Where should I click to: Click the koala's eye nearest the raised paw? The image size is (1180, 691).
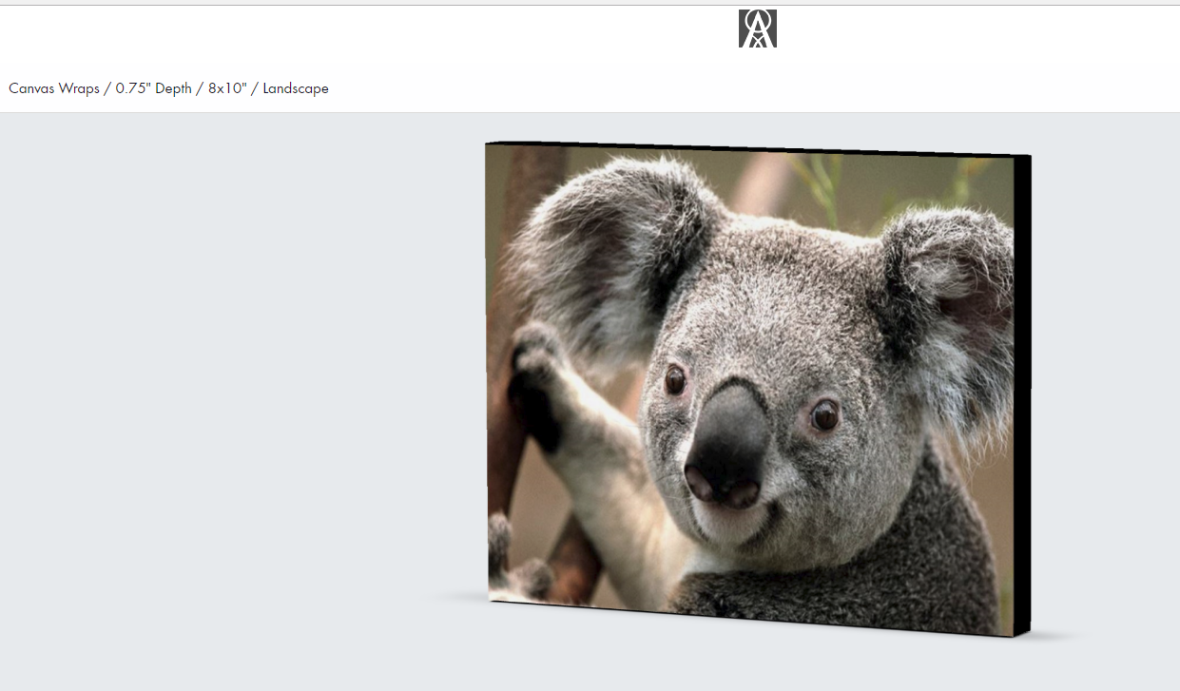(x=675, y=380)
